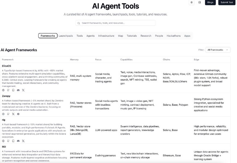Open the Infrastructure tab

click(106, 36)
